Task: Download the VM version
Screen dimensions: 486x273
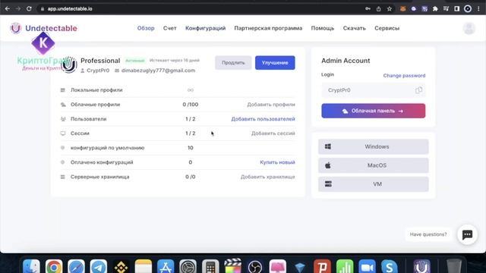Action: [x=373, y=184]
